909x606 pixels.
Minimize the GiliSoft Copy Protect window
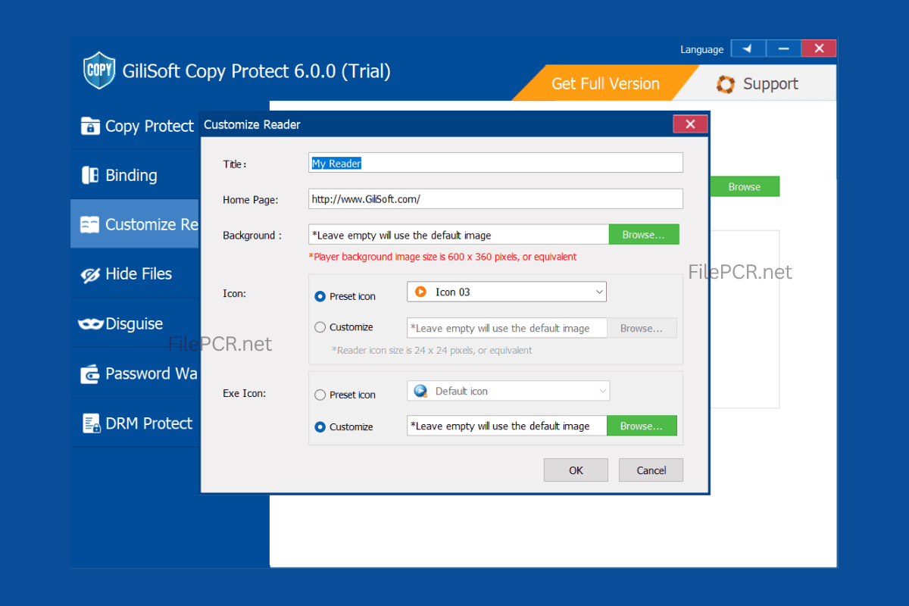coord(783,48)
